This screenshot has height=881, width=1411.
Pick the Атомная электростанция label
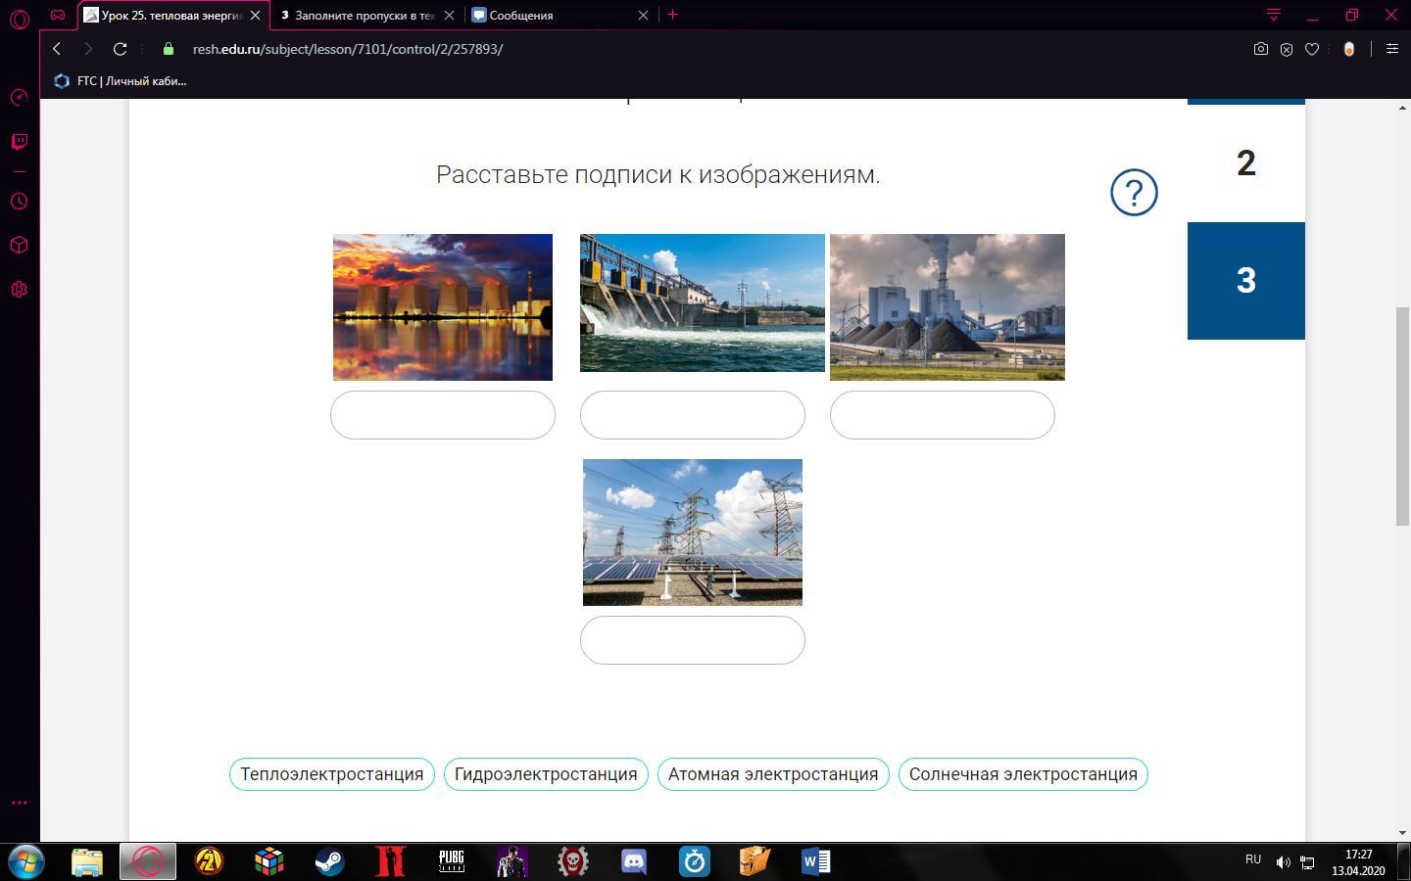coord(773,774)
